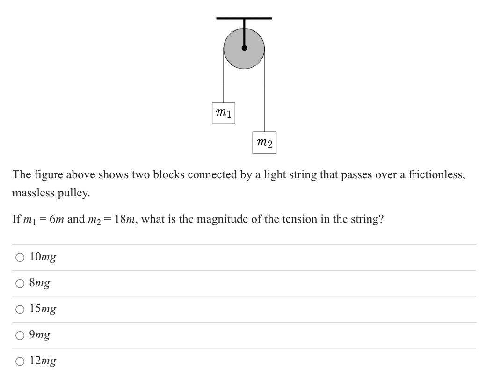Click the m2 block in the figure
The image size is (479, 376).
(265, 143)
